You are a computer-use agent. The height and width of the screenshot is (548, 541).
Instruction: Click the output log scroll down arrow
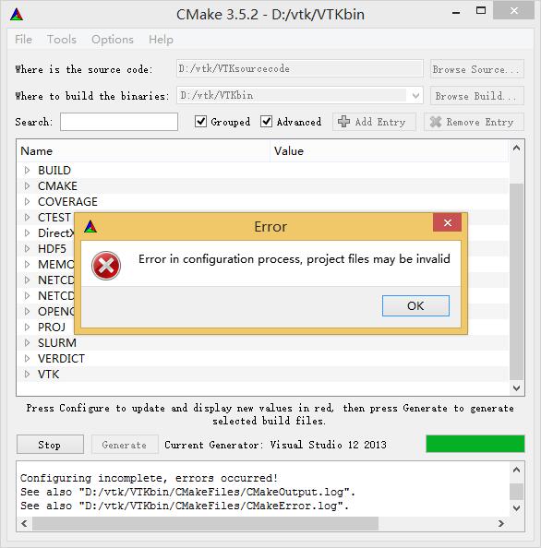tap(516, 507)
